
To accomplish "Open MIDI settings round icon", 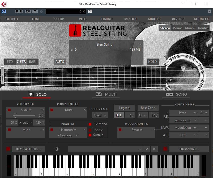I will (x=57, y=149).
